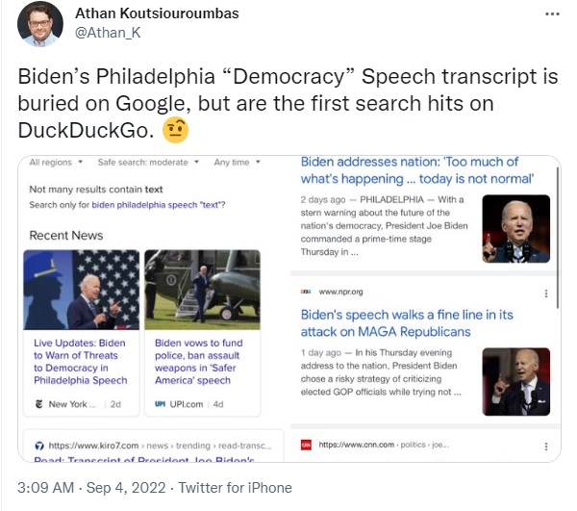Screen dimensions: 577x511
Task: Click Biden helicopter photo thumbnail
Action: (x=202, y=290)
